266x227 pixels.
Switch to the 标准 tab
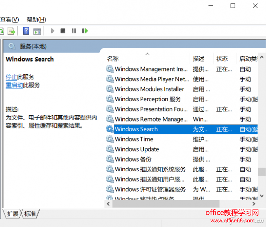pos(30,214)
